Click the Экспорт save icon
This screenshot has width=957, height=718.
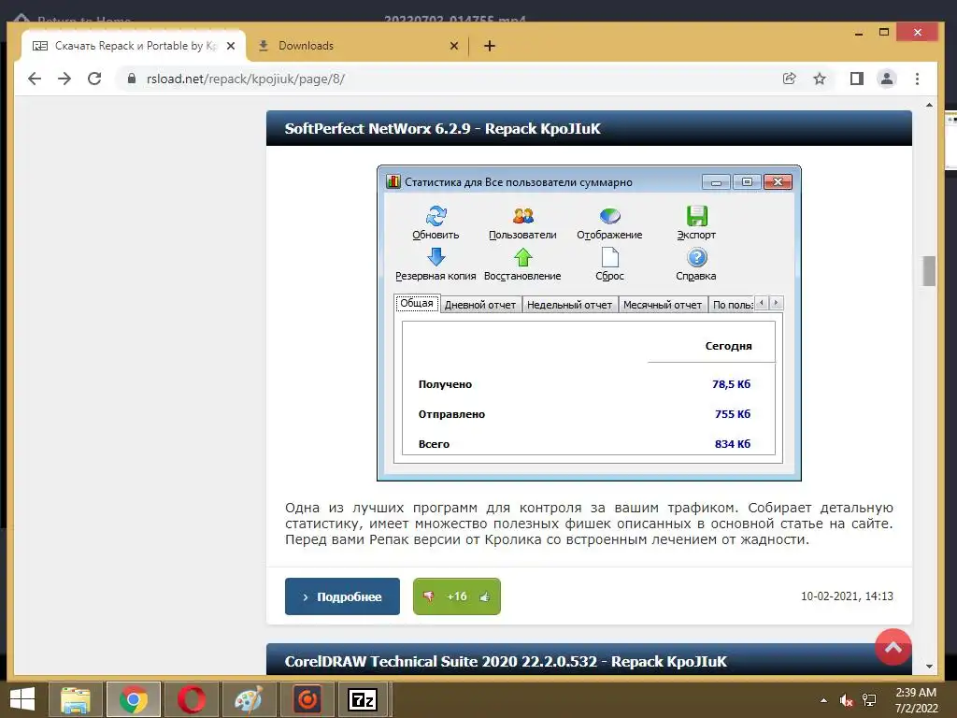(x=696, y=216)
